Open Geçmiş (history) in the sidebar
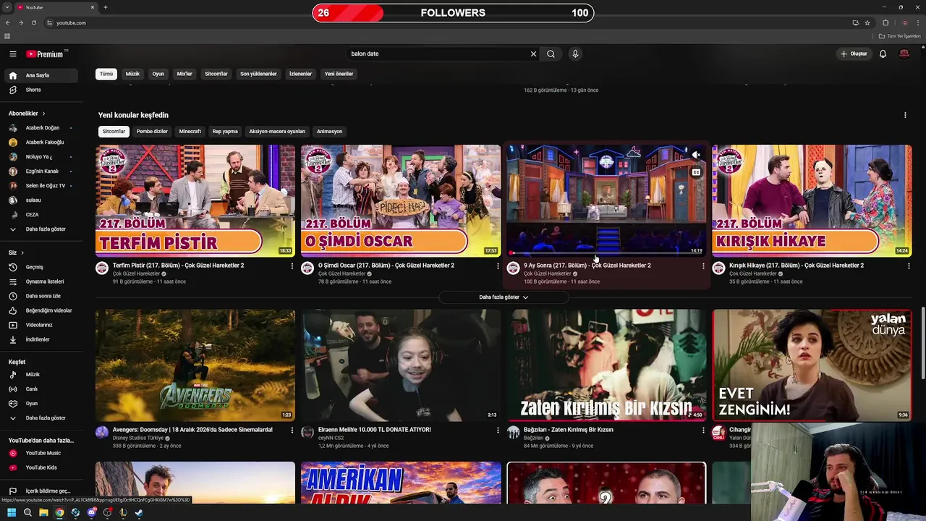Screen dimensions: 926x521 coord(42,267)
